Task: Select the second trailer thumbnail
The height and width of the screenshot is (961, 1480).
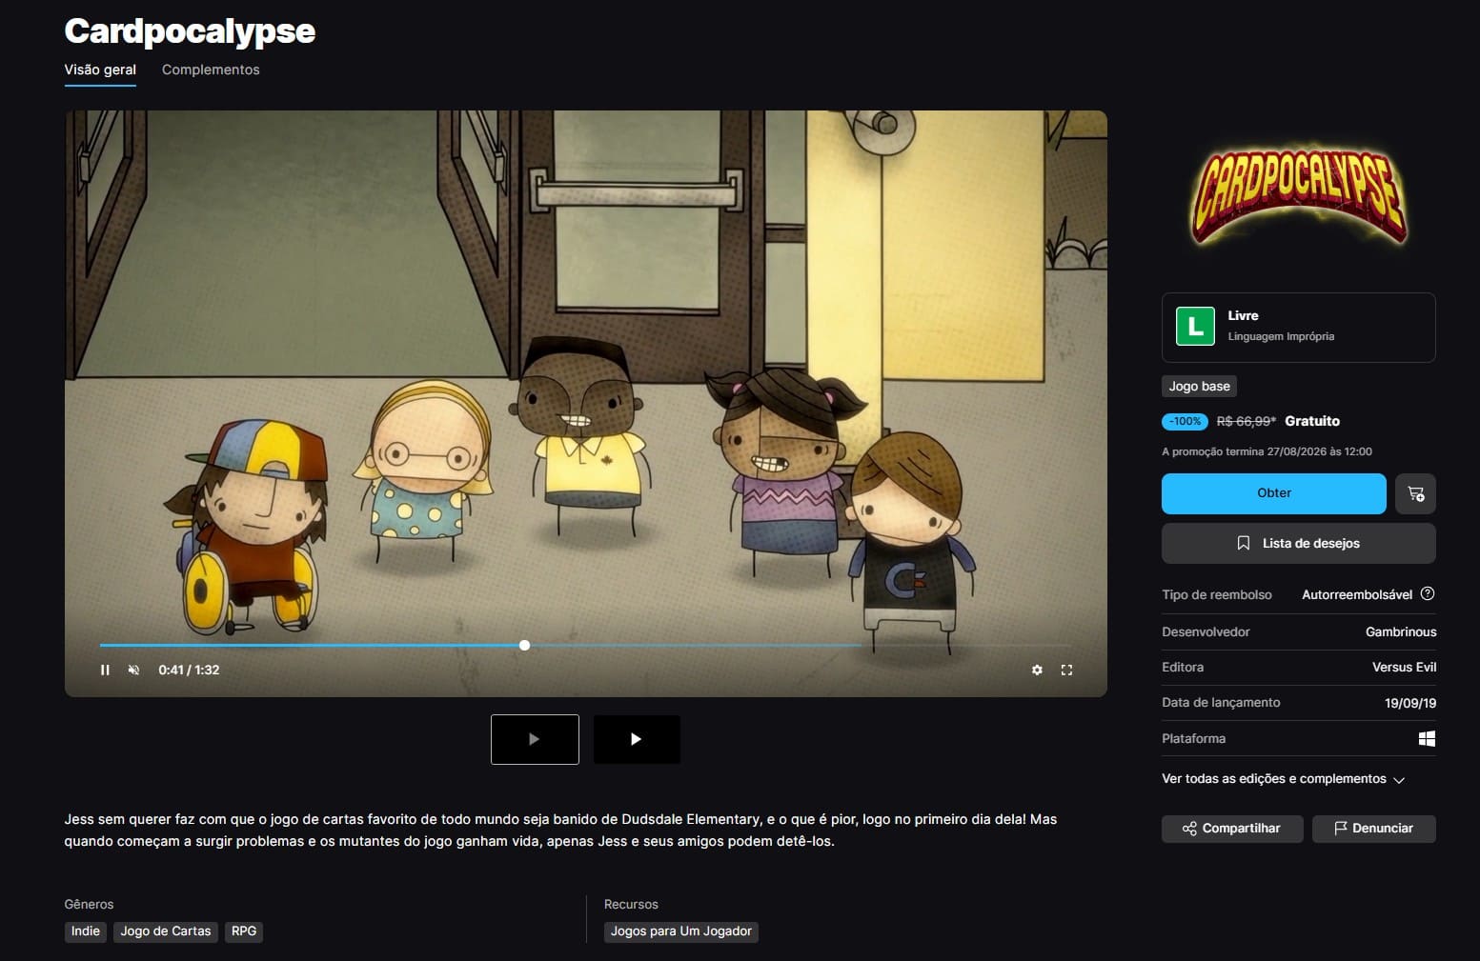Action: click(637, 739)
